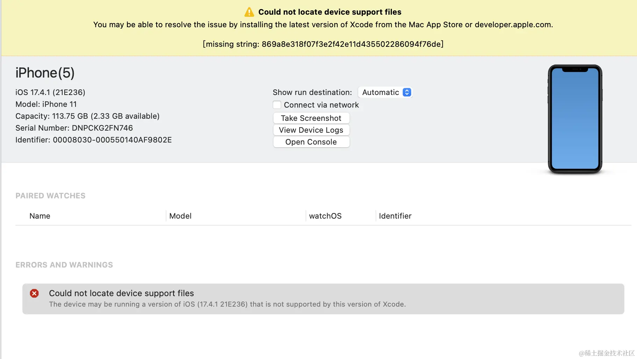Image resolution: width=637 pixels, height=359 pixels.
Task: Click the missing string hash text
Action: pos(323,44)
